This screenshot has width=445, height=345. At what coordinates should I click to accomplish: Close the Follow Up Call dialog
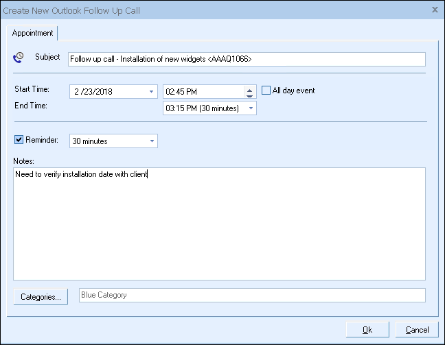(435, 10)
